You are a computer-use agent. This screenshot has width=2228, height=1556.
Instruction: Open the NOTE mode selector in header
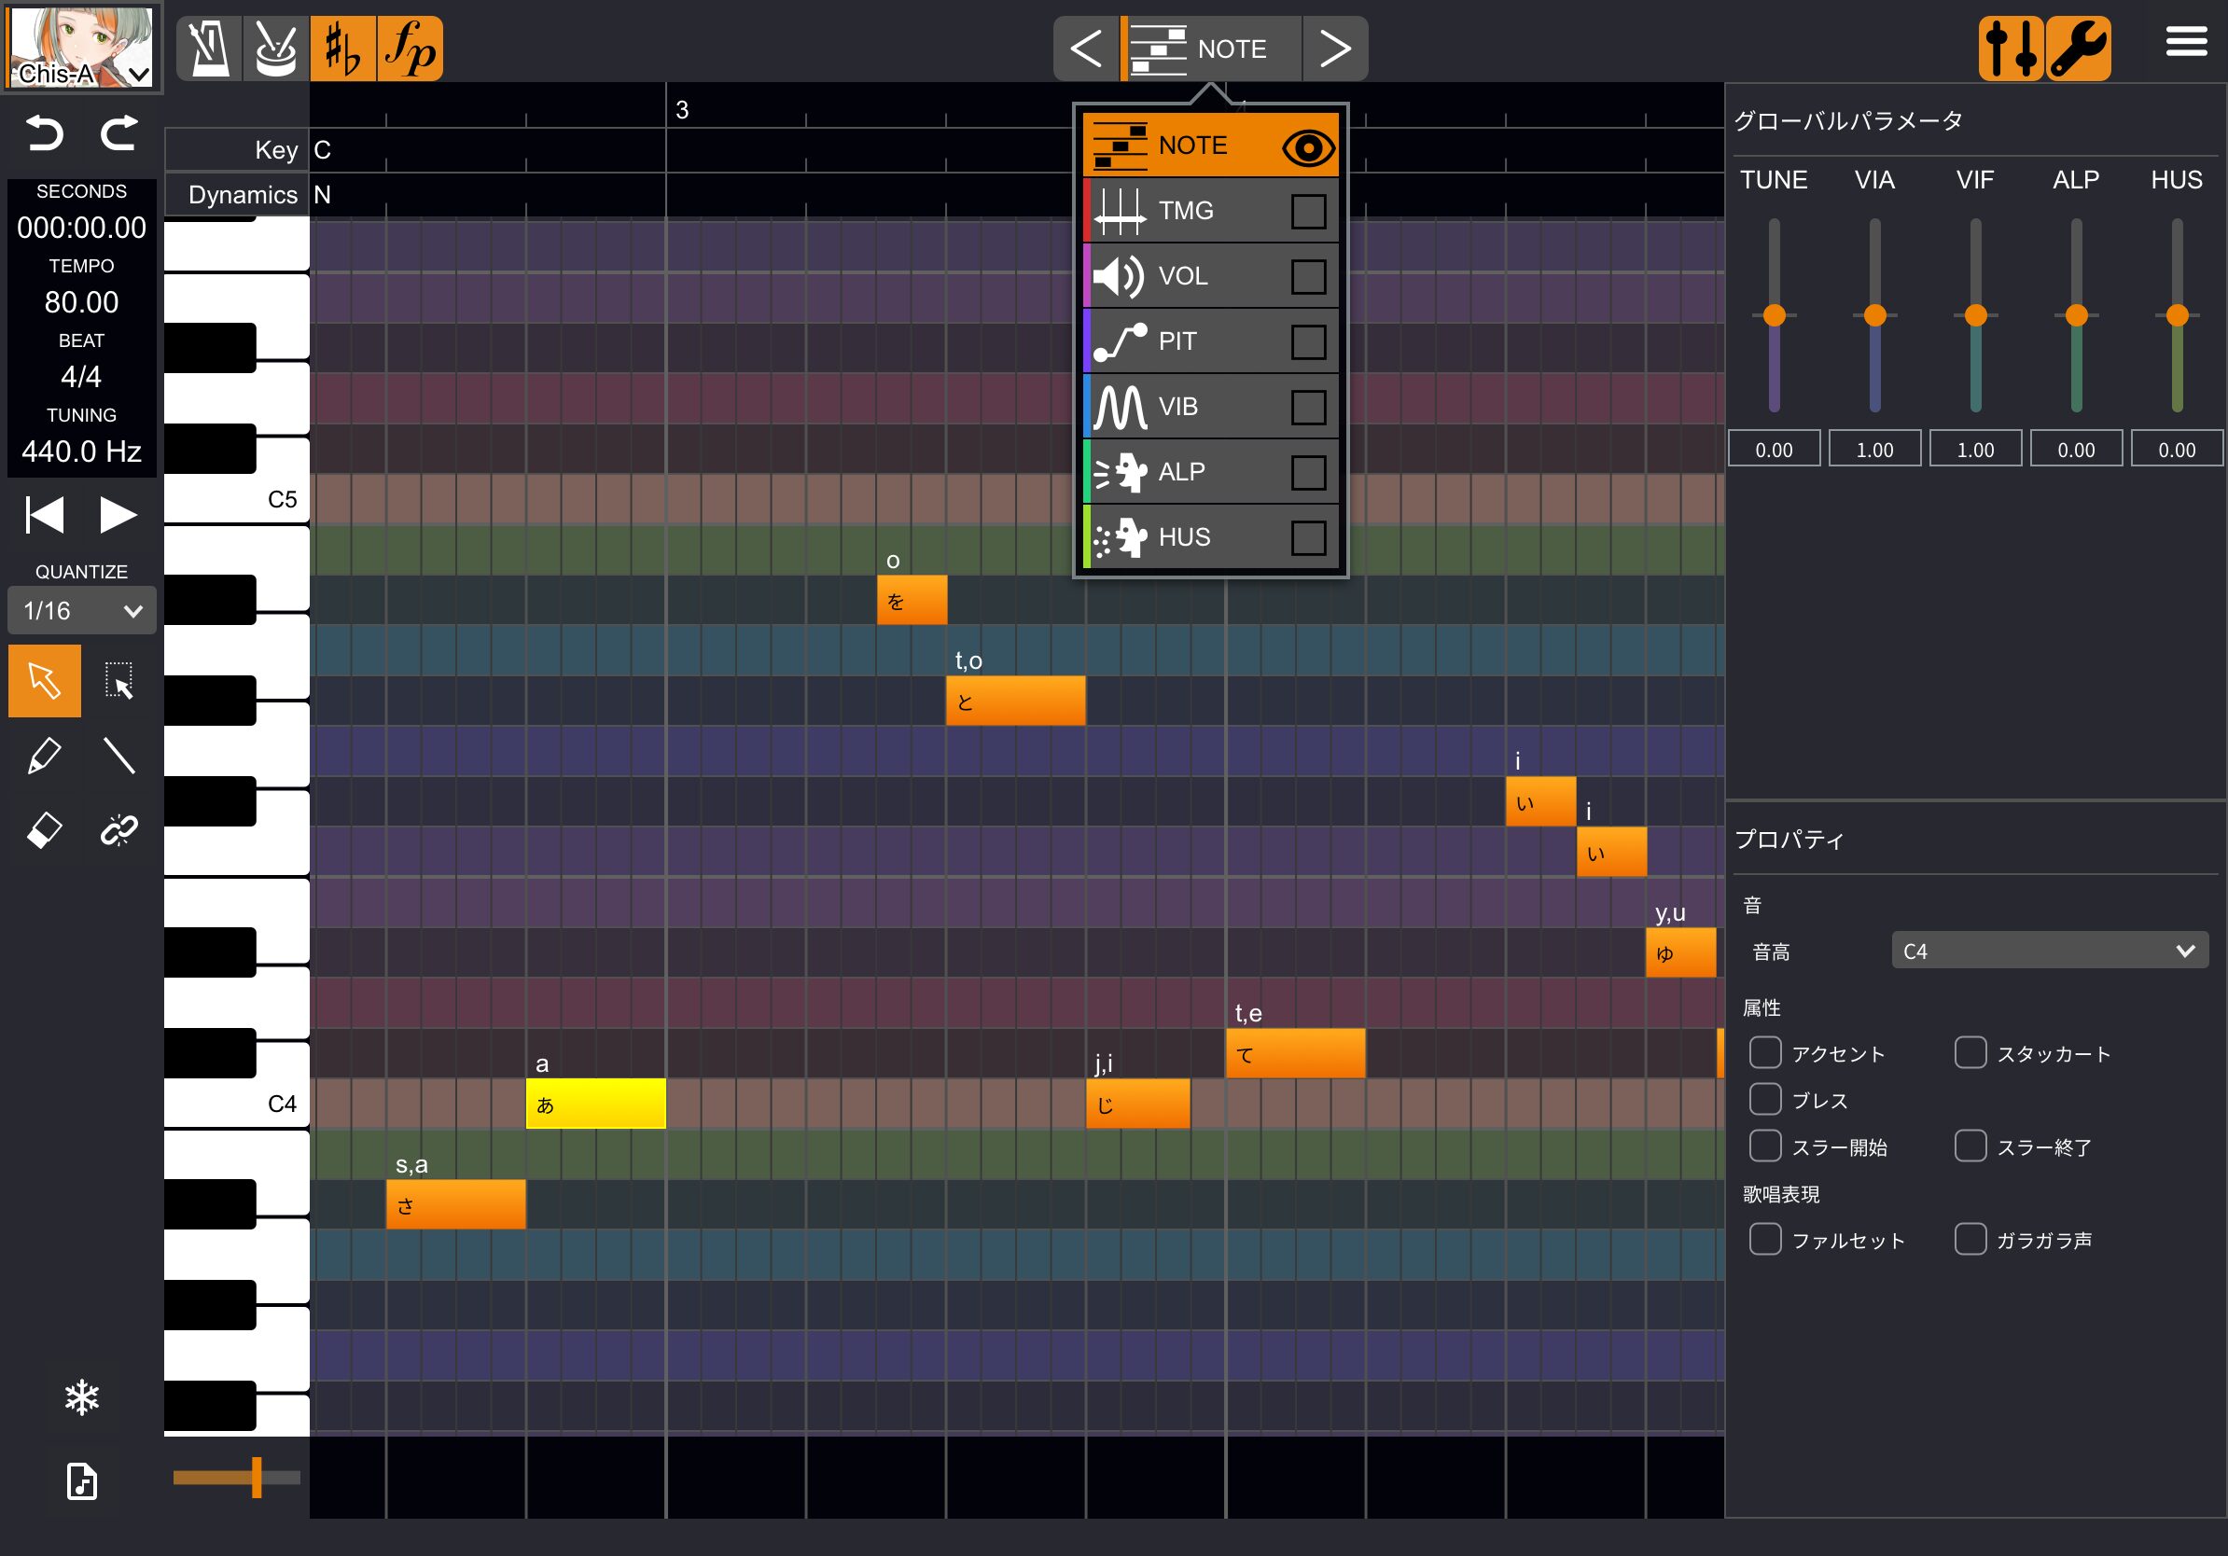1211,49
